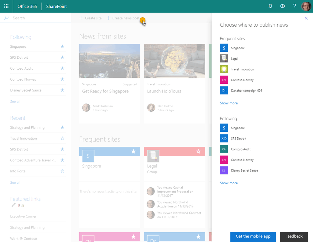Unfollow Contoso Audit using its star
The image size is (313, 242).
62,68
